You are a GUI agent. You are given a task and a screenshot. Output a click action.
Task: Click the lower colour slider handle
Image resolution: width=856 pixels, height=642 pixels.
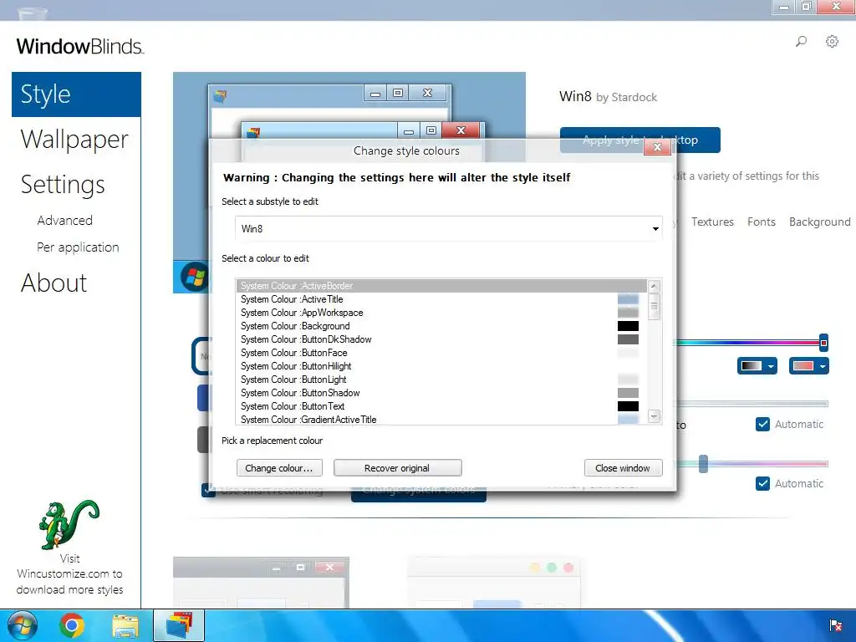703,464
